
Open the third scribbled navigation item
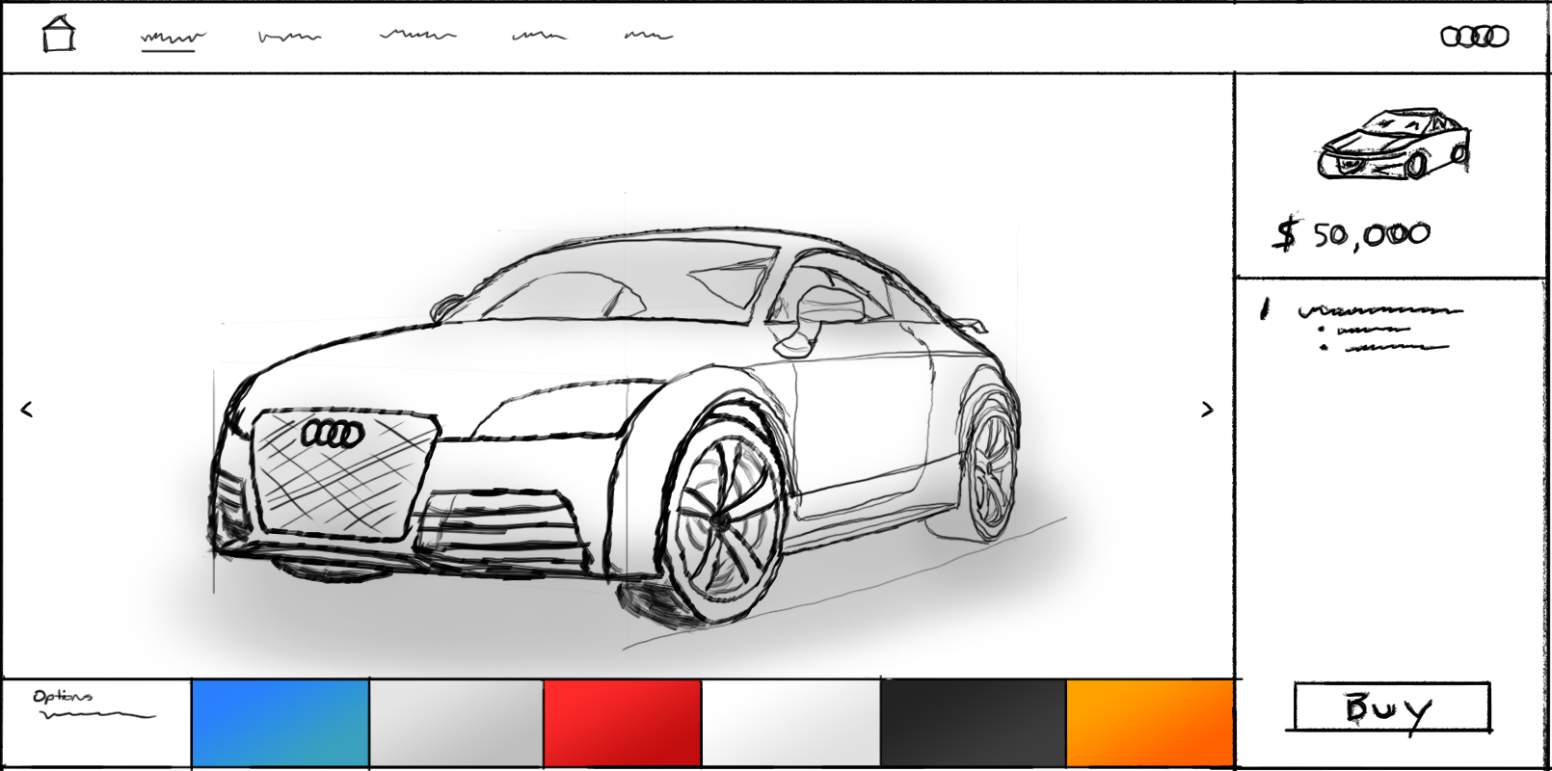click(x=417, y=36)
